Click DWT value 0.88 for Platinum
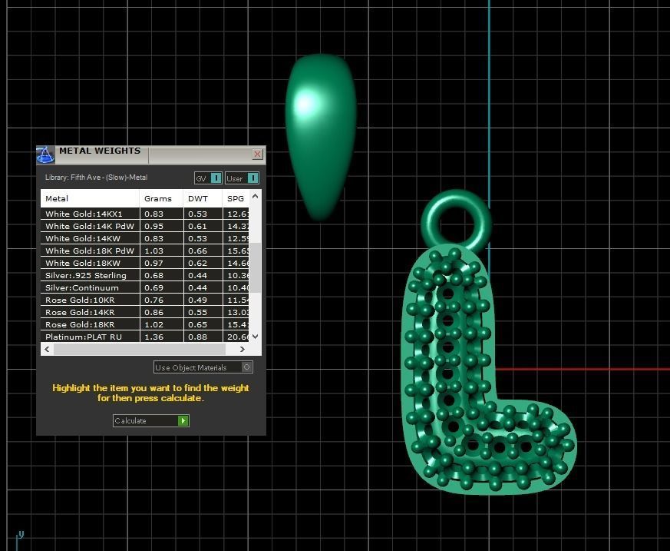This screenshot has width=670, height=551. (x=197, y=337)
